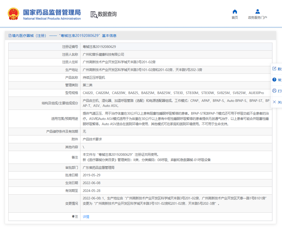Click the 备注 row label
Screen dimensions: 282x227
point(75,157)
